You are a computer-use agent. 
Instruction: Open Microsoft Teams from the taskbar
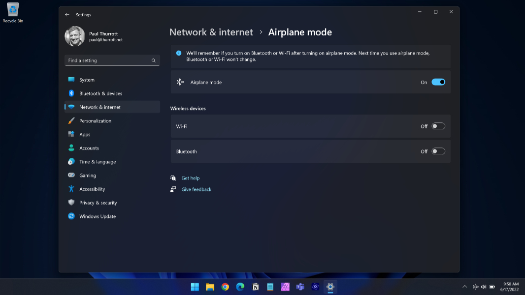click(x=300, y=287)
